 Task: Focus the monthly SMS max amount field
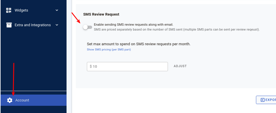click(x=127, y=67)
